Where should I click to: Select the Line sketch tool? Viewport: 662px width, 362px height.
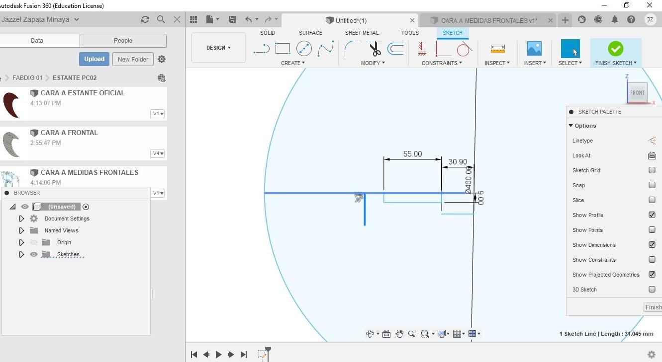[261, 49]
